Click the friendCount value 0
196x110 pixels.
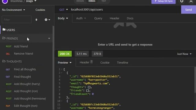coord(93,94)
